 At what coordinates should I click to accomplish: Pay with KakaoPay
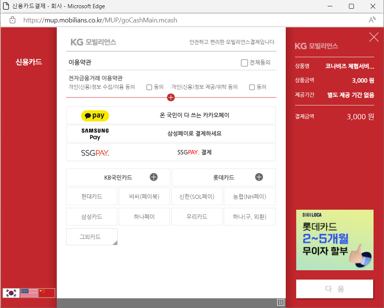[x=171, y=115]
